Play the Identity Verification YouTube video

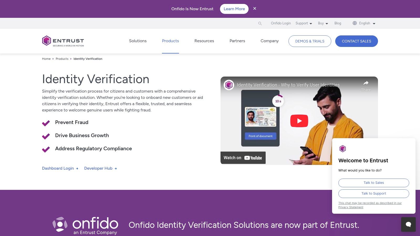(299, 121)
